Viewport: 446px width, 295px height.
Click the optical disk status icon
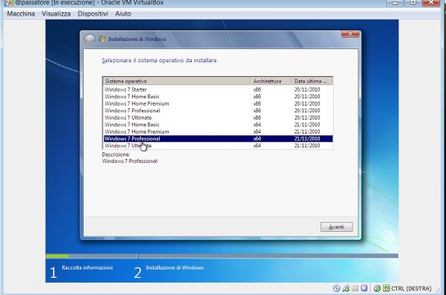pos(336,288)
